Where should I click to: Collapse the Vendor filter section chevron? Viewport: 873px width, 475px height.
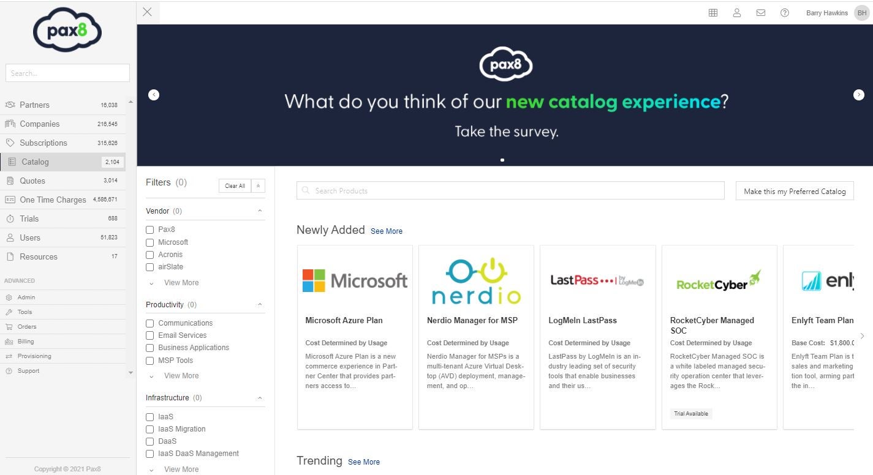[x=260, y=211]
